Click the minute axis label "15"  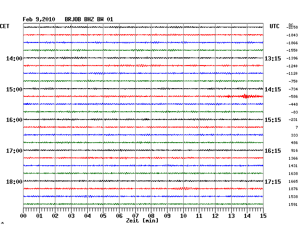pyautogui.click(x=263, y=216)
